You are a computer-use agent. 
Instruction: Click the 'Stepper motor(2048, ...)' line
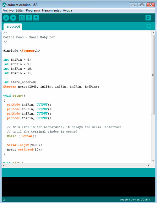(x=51, y=87)
